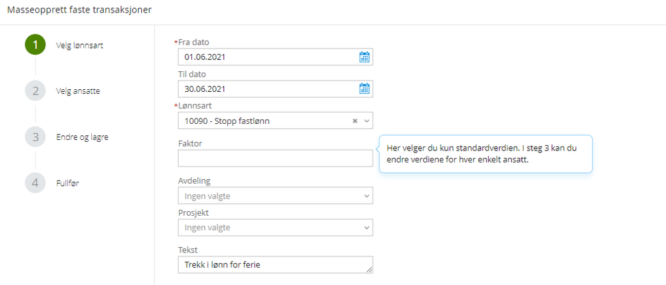Click the Faktor help tooltip bubble
The image size is (666, 285).
485,154
